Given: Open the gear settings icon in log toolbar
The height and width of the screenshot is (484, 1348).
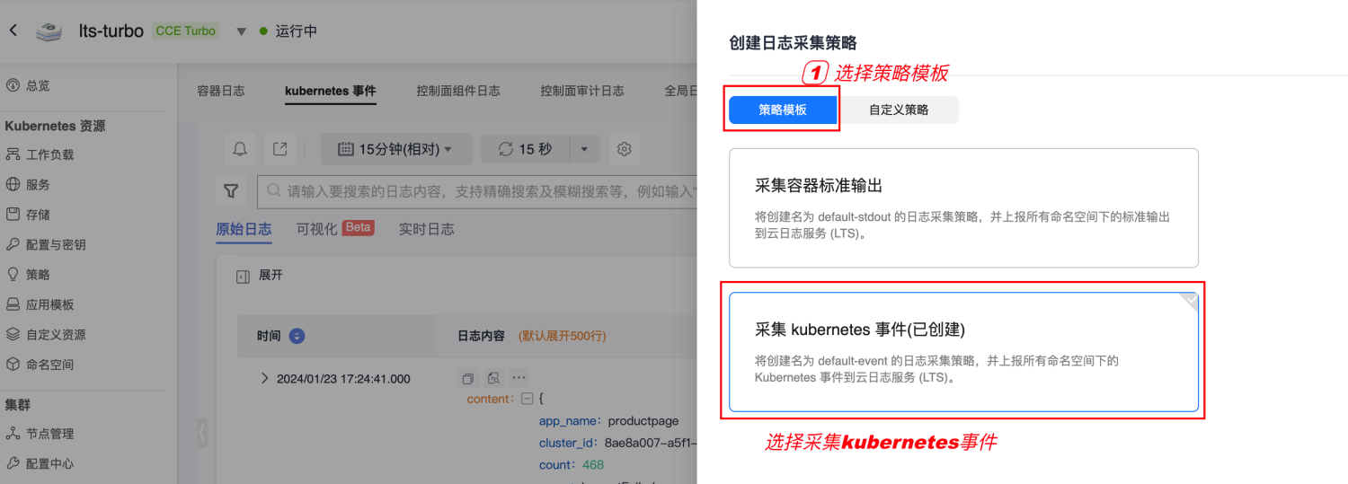Looking at the screenshot, I should [x=625, y=149].
